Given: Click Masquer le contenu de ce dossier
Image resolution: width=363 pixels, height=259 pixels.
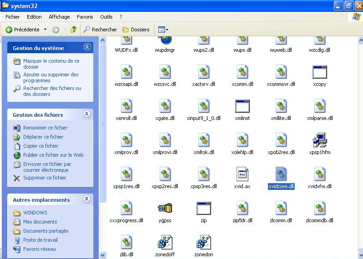Looking at the screenshot, I should [51, 64].
